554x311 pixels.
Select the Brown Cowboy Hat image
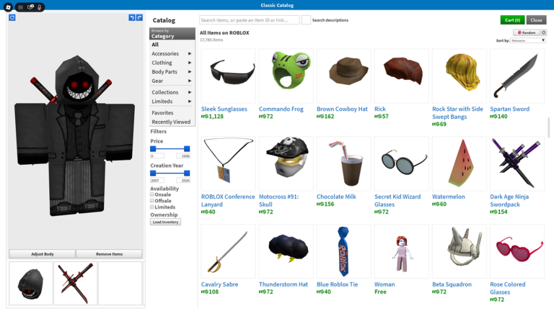click(344, 76)
